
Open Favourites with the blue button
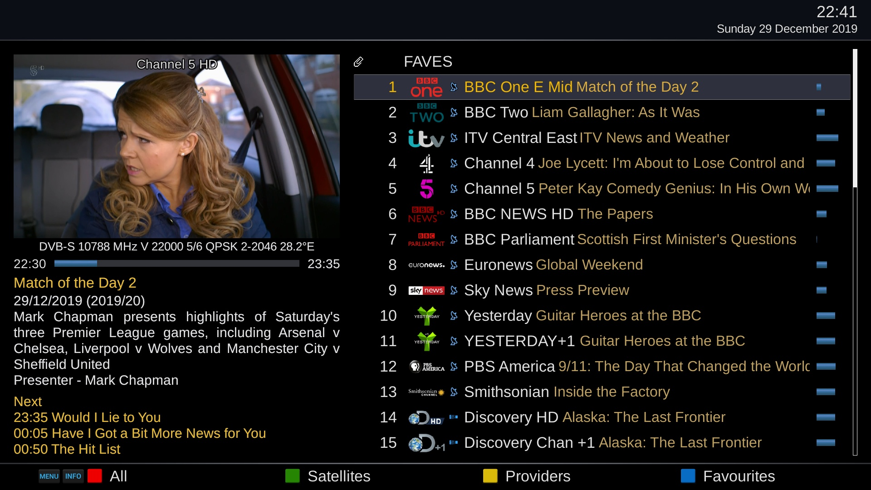tap(688, 476)
